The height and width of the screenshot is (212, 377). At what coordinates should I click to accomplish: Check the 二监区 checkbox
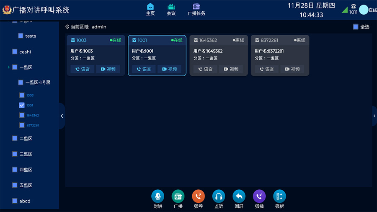coord(15,138)
